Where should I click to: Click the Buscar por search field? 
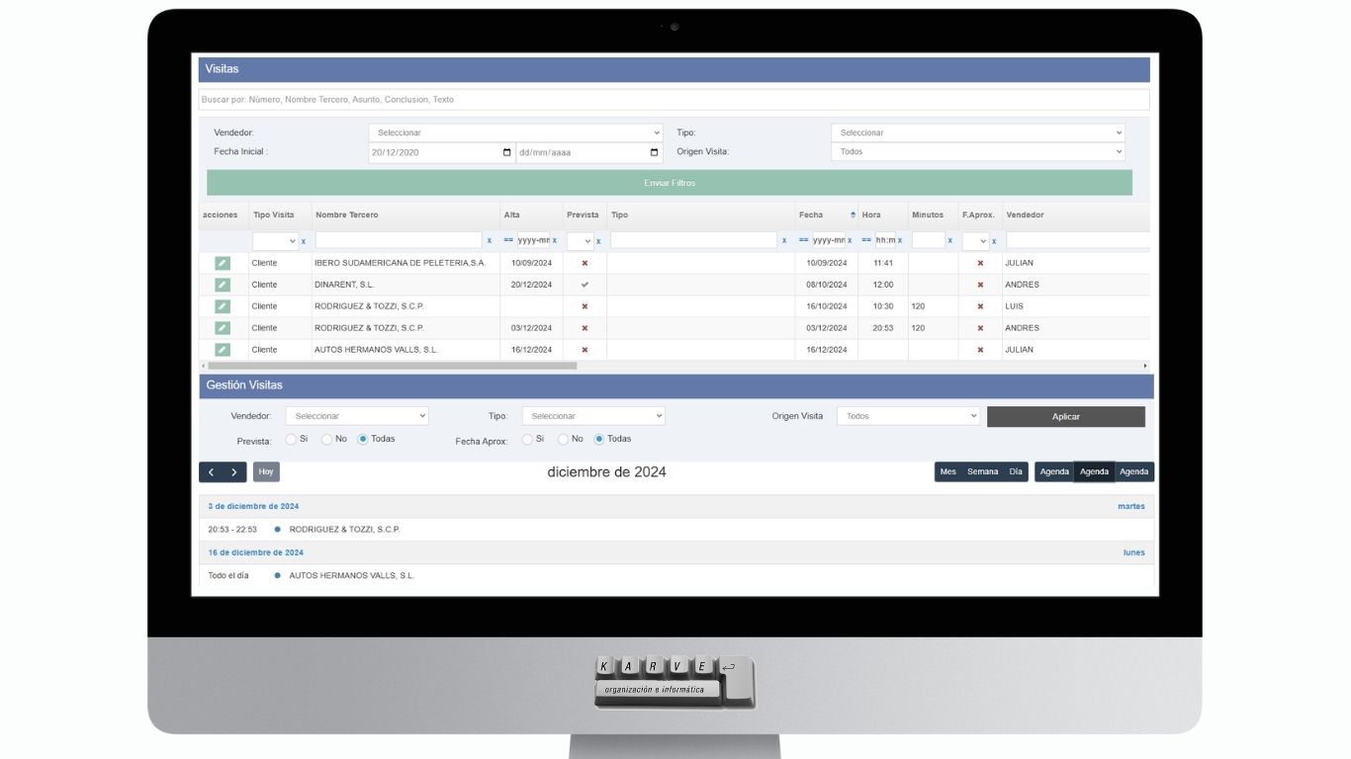673,100
